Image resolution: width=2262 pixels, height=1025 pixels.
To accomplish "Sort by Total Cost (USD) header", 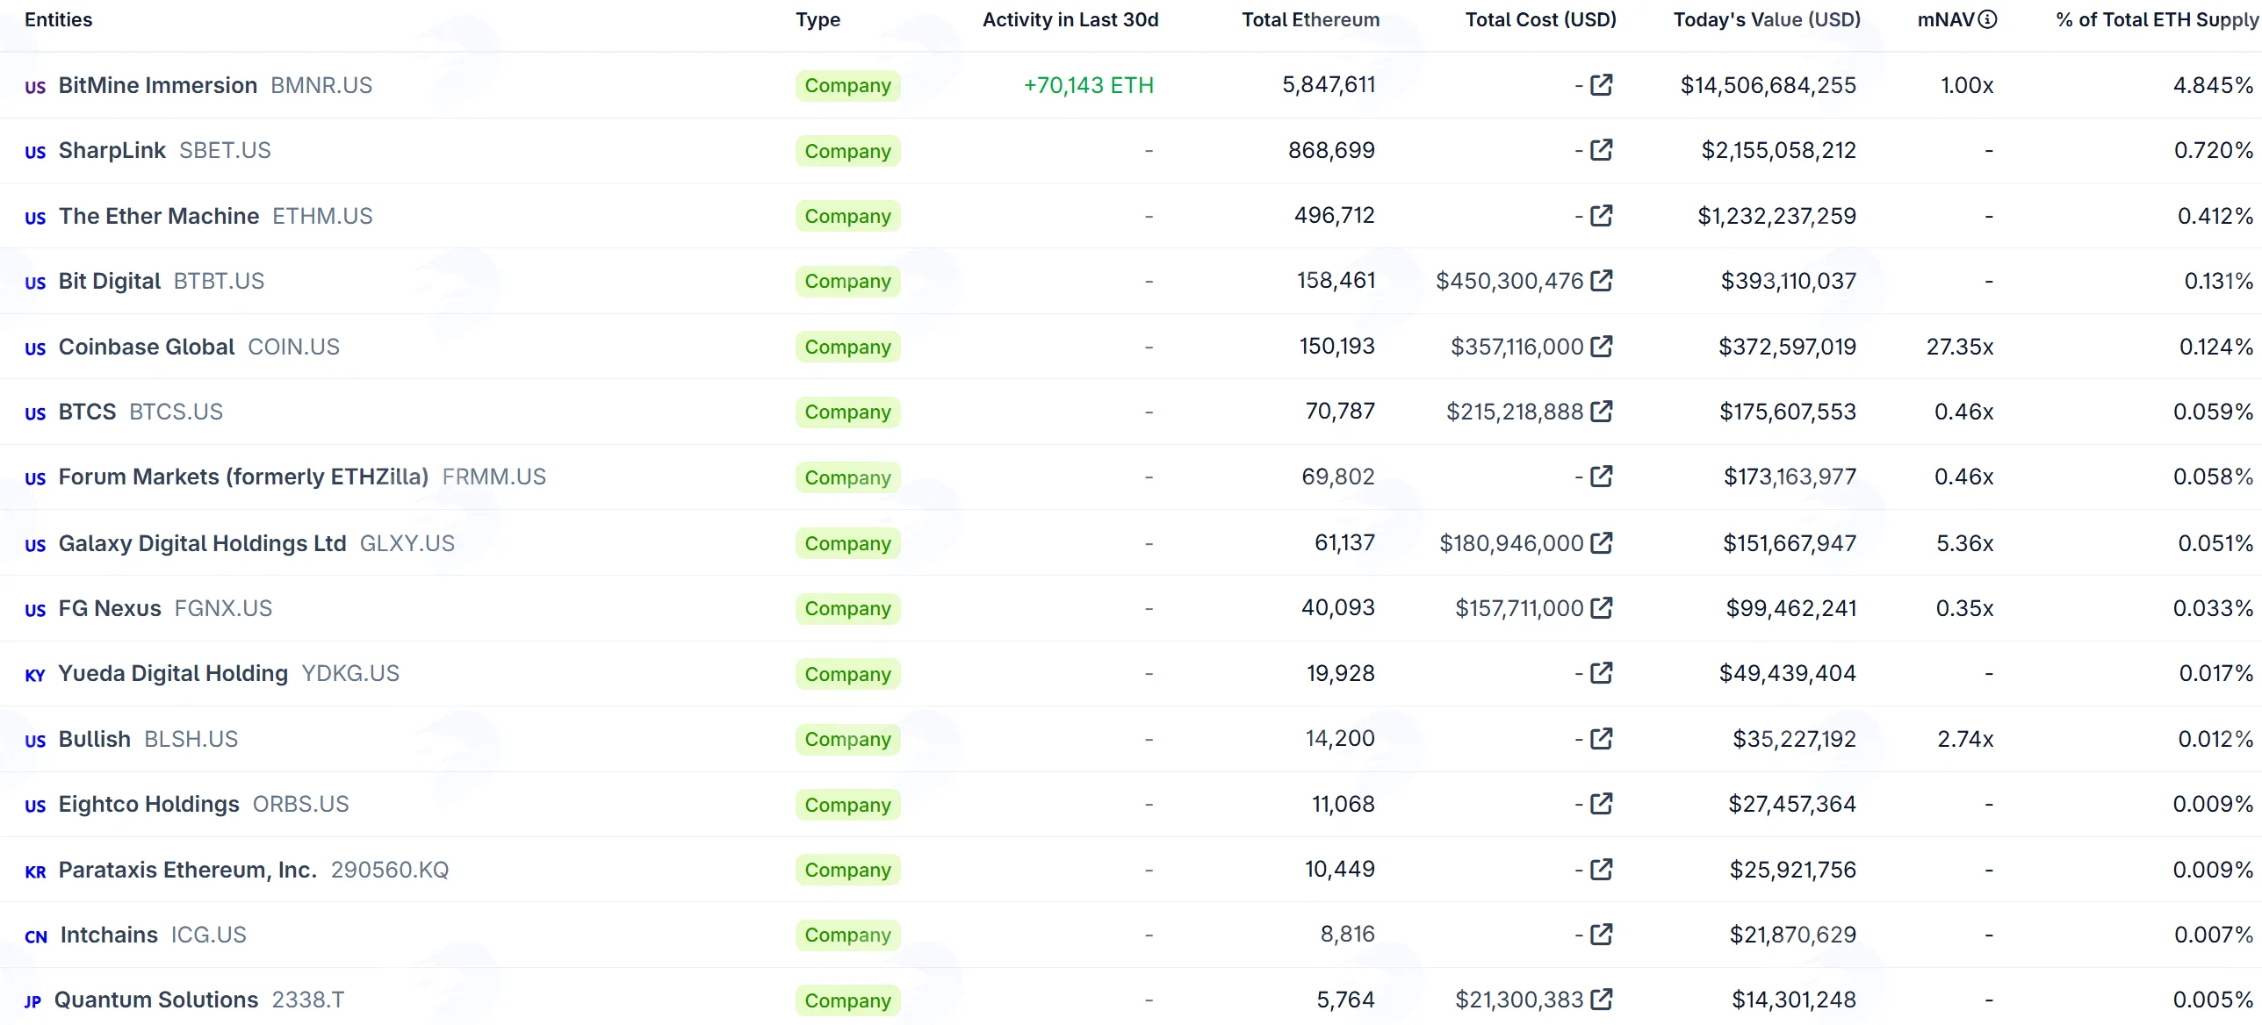I will coord(1540,19).
